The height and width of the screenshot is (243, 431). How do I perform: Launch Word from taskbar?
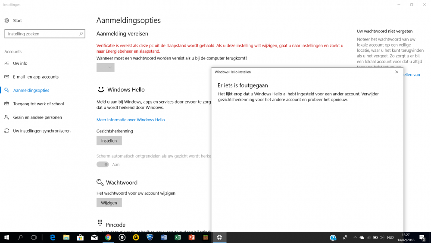(x=164, y=237)
